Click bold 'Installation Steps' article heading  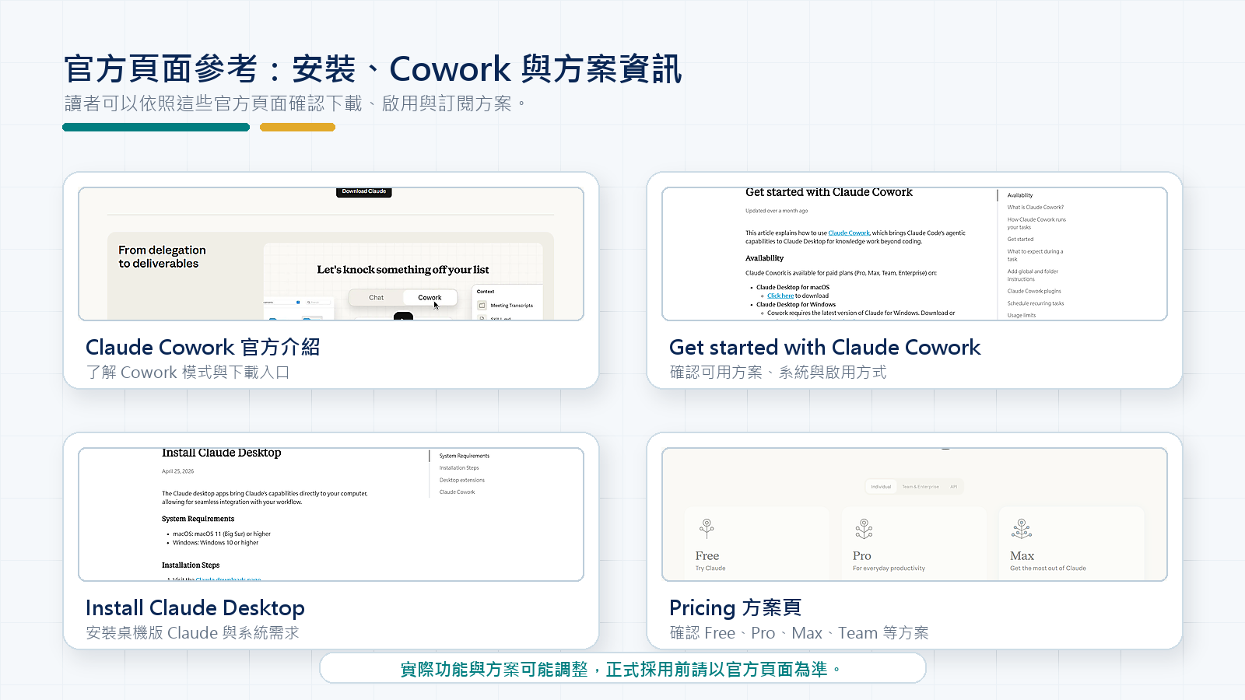pos(191,565)
